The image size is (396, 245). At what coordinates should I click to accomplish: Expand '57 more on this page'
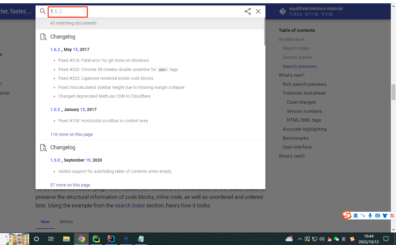coord(70,185)
